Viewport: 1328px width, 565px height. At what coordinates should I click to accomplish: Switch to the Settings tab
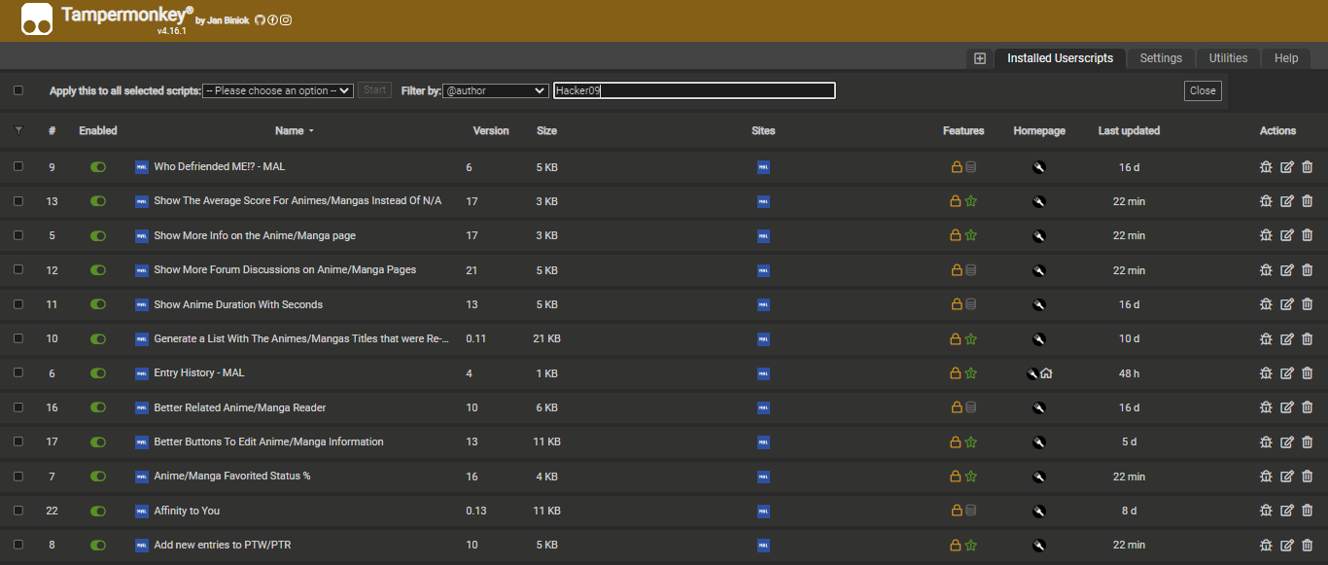pos(1161,58)
